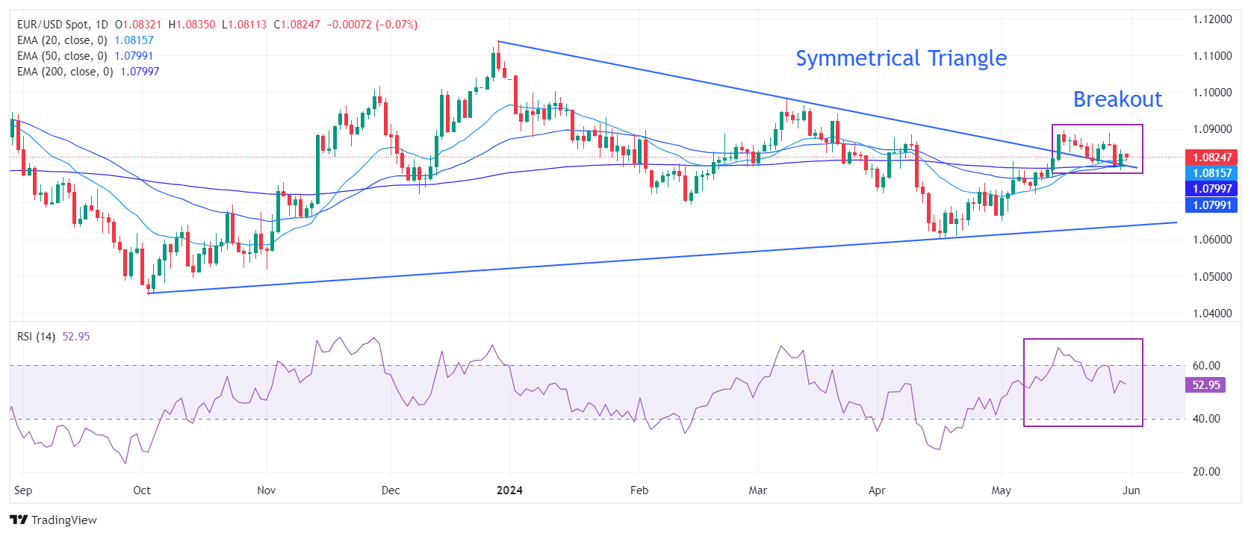Screen dimensions: 1251x536
Task: Click the red 1.08247 current price tag
Action: (x=1211, y=158)
